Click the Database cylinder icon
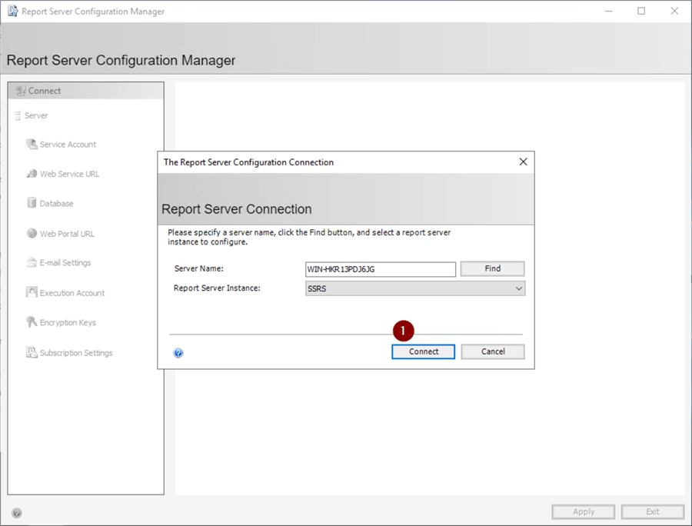692x526 pixels. [32, 204]
